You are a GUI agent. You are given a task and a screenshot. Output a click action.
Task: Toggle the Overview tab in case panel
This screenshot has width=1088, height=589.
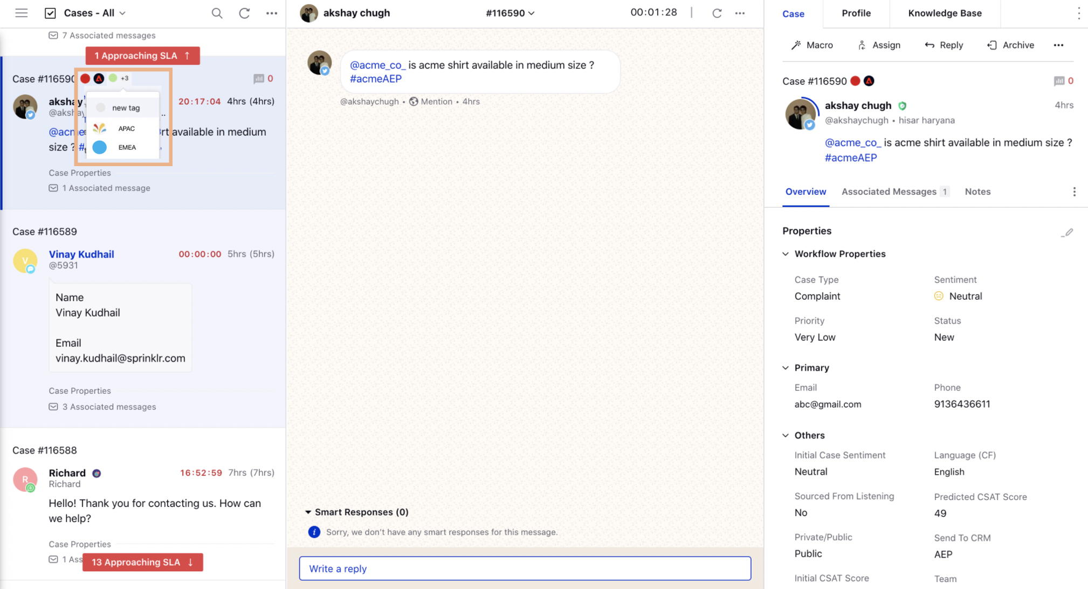click(x=805, y=191)
